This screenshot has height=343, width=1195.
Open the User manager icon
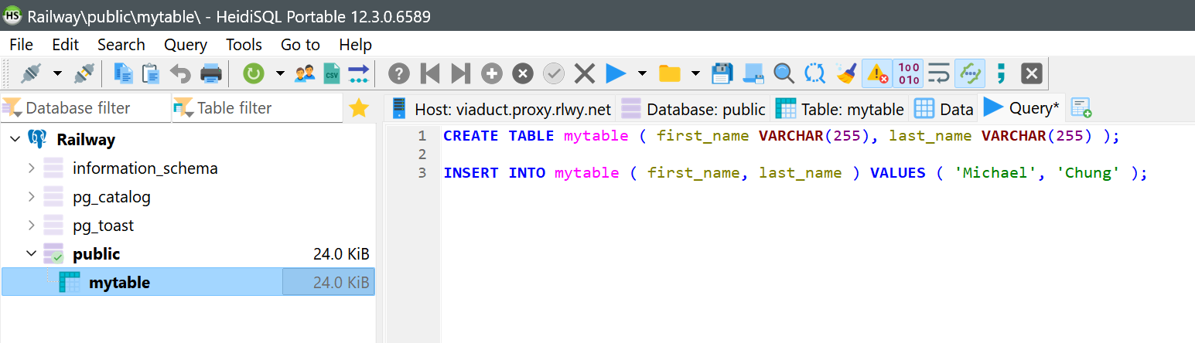306,73
